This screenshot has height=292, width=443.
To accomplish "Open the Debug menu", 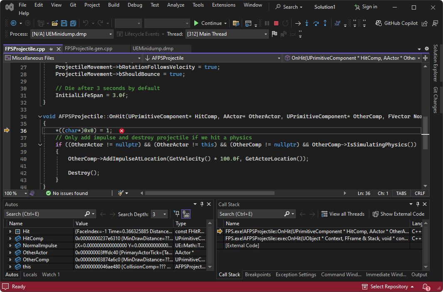I will pyautogui.click(x=135, y=5).
